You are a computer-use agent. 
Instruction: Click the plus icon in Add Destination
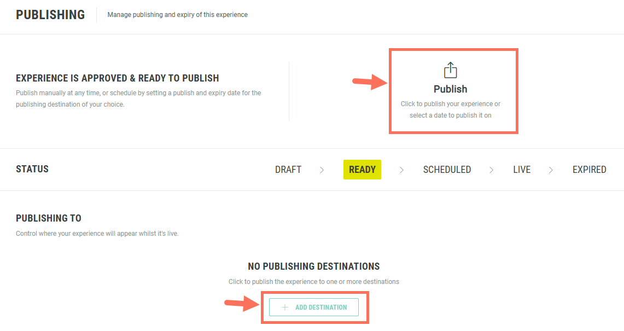284,307
